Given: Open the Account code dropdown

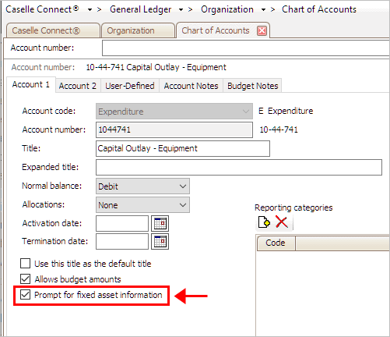Looking at the screenshot, I should click(174, 112).
